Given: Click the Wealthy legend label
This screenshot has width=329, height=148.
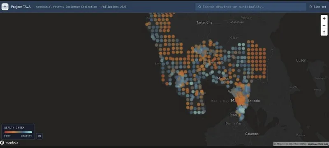Looking at the screenshot, I should click(x=26, y=136).
